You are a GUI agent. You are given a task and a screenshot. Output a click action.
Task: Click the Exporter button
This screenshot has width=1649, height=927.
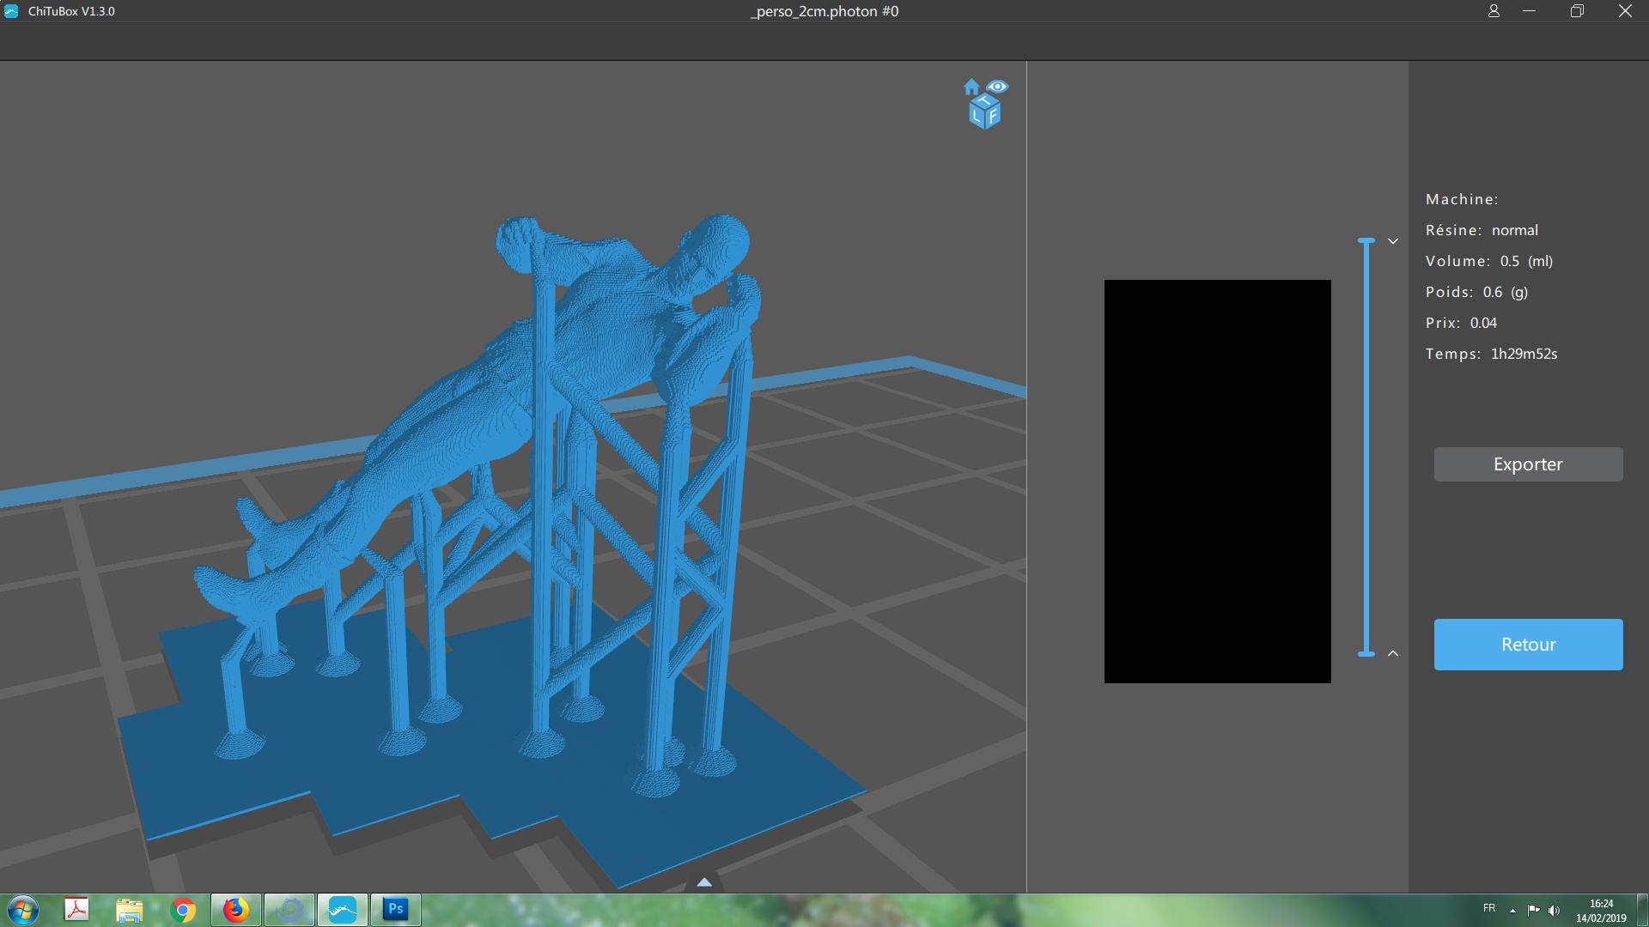coord(1528,464)
